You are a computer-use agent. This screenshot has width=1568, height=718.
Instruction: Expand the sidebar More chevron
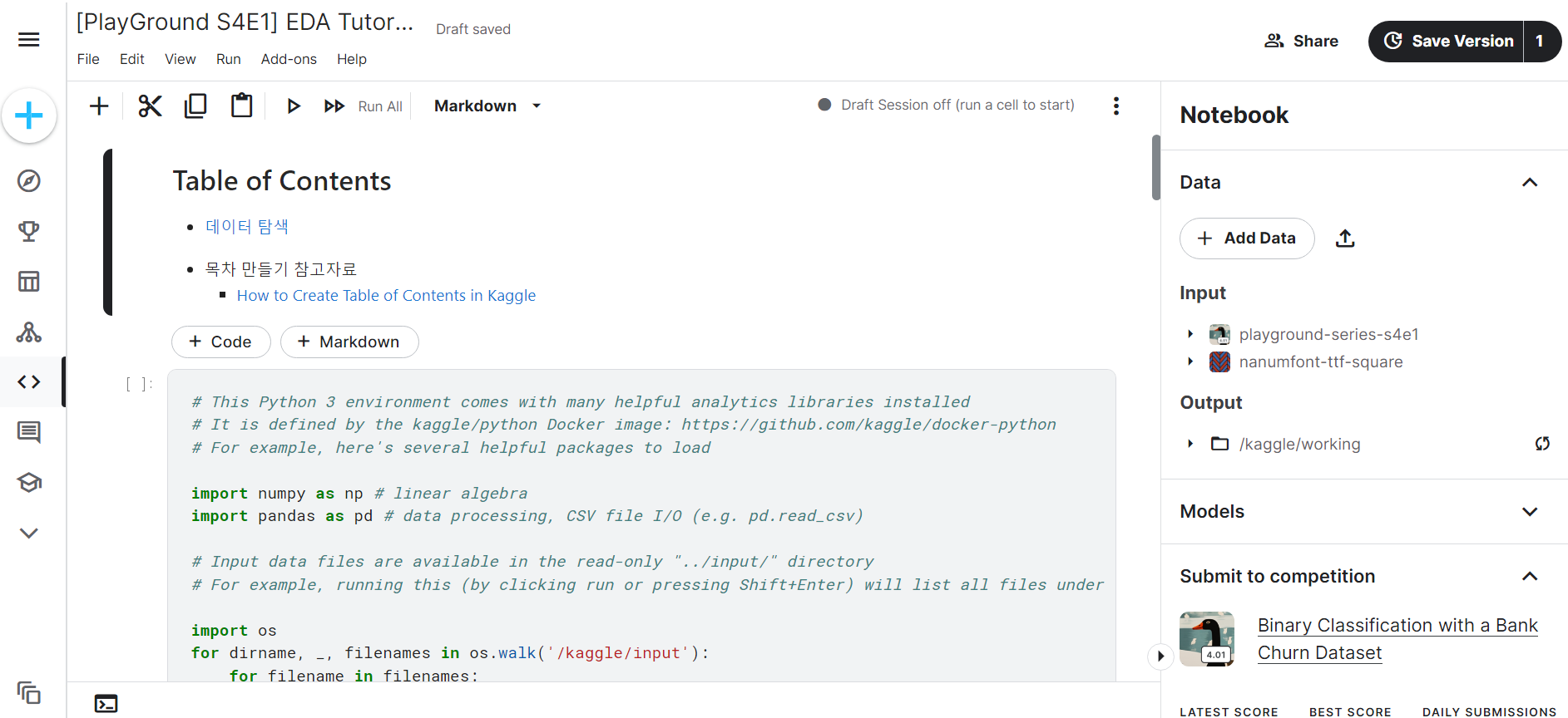(x=29, y=534)
